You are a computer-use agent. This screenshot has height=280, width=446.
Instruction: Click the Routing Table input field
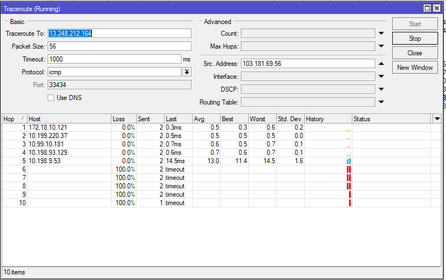coord(308,102)
